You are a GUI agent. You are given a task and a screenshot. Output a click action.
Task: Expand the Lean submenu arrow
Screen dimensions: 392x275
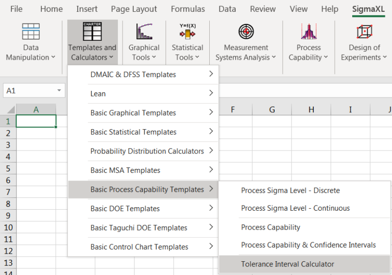(x=211, y=93)
